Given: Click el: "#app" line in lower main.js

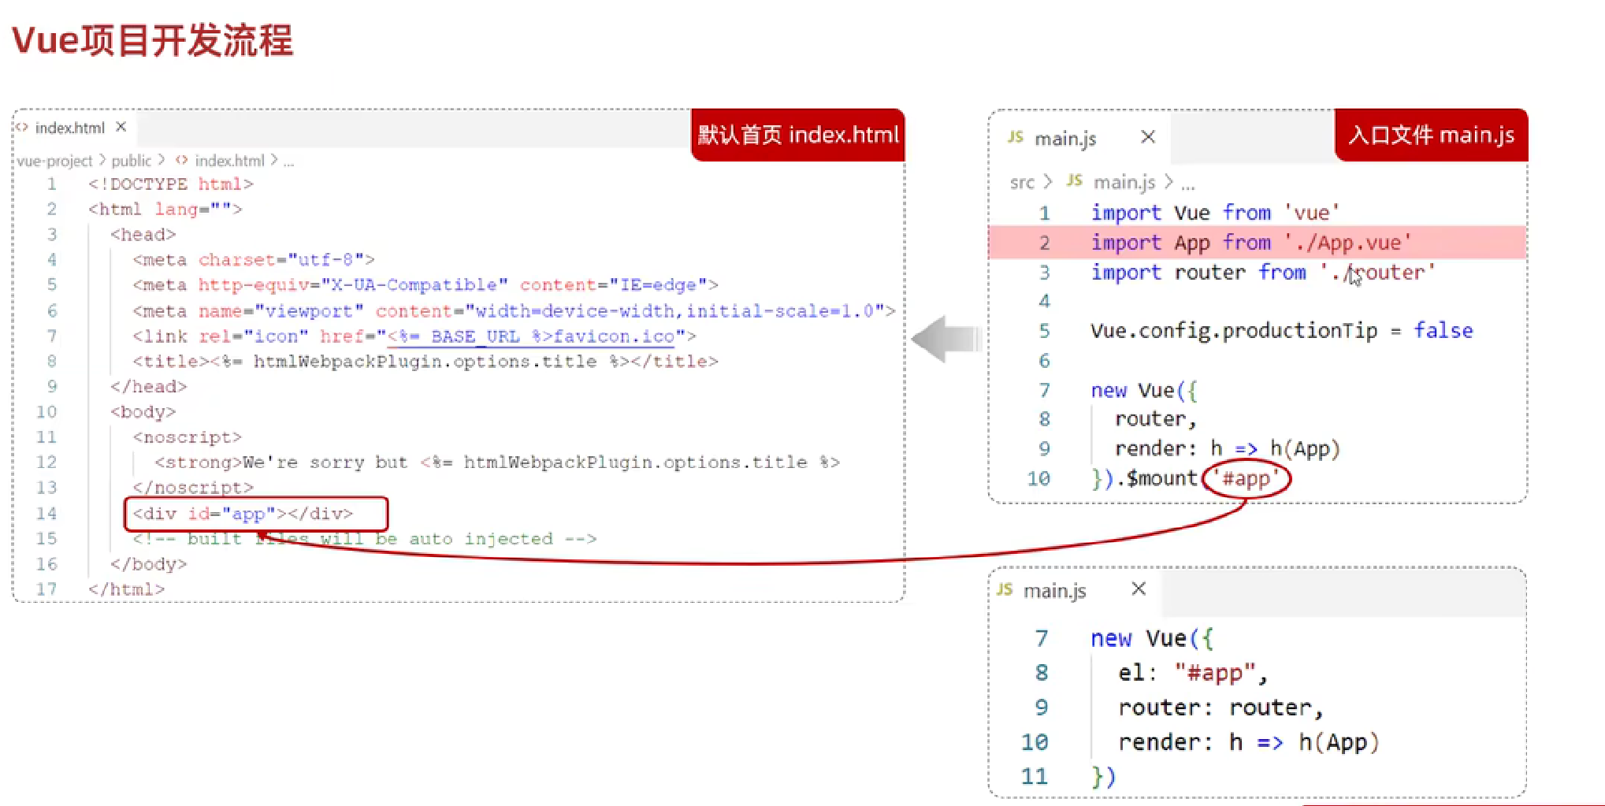Looking at the screenshot, I should (x=1192, y=673).
